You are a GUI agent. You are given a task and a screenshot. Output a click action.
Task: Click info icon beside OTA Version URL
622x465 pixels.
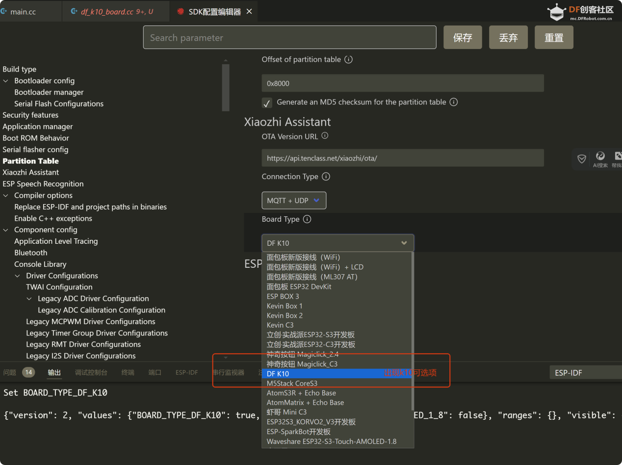325,136
